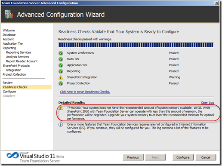222x166 pixels.
Task: Click the green check icon beside Project Collection result
Action: (x=61, y=83)
